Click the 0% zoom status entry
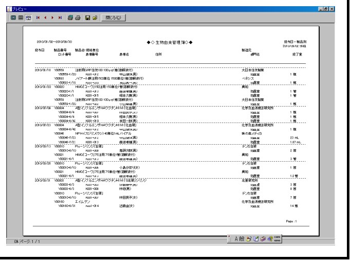 click(x=16, y=242)
